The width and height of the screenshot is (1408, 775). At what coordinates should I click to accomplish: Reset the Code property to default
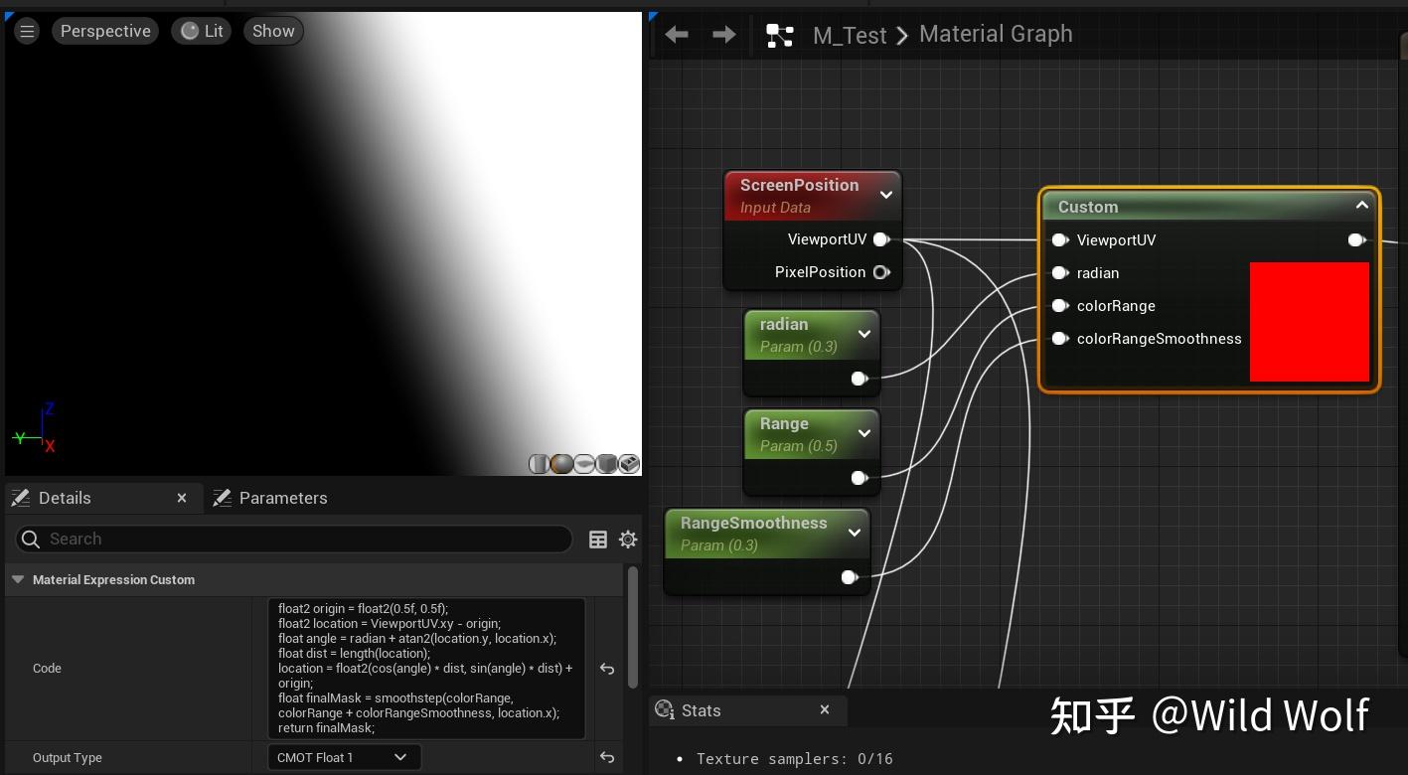tap(607, 669)
